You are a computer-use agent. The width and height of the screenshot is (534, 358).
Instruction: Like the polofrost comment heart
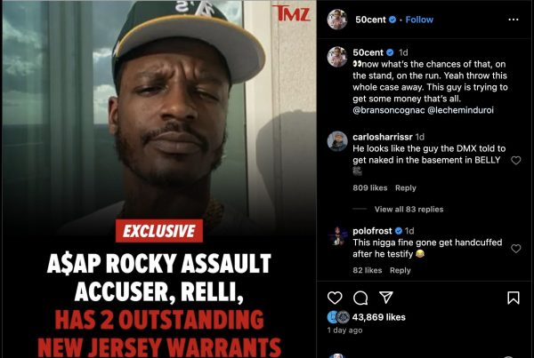516,249
